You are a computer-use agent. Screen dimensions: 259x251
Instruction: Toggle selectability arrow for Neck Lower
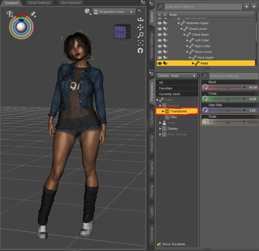click(x=165, y=52)
